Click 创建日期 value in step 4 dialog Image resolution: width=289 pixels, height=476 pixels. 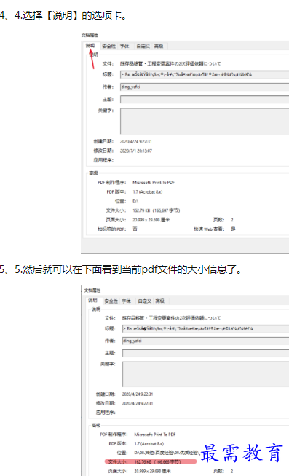(136, 141)
